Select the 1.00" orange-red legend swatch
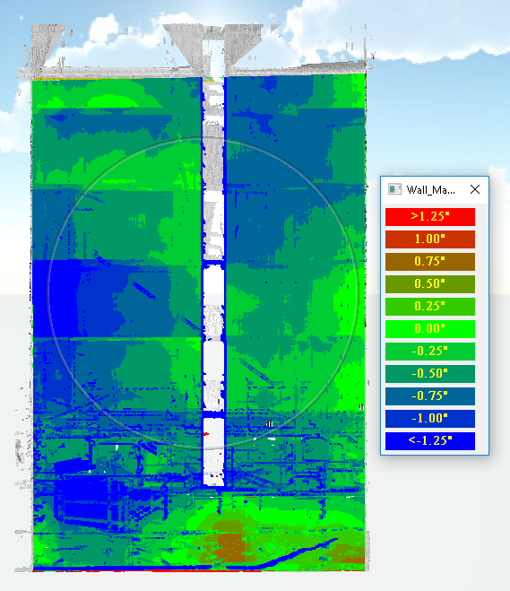The height and width of the screenshot is (591, 510). 429,239
